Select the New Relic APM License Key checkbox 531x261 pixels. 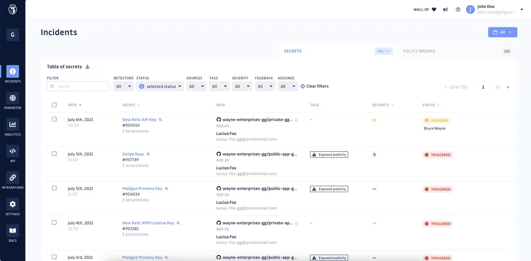pyautogui.click(x=54, y=222)
